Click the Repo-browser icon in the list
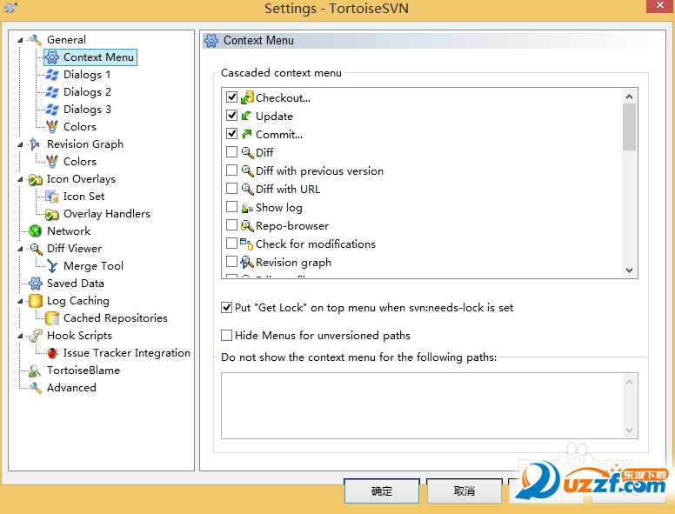This screenshot has width=675, height=514. click(247, 225)
